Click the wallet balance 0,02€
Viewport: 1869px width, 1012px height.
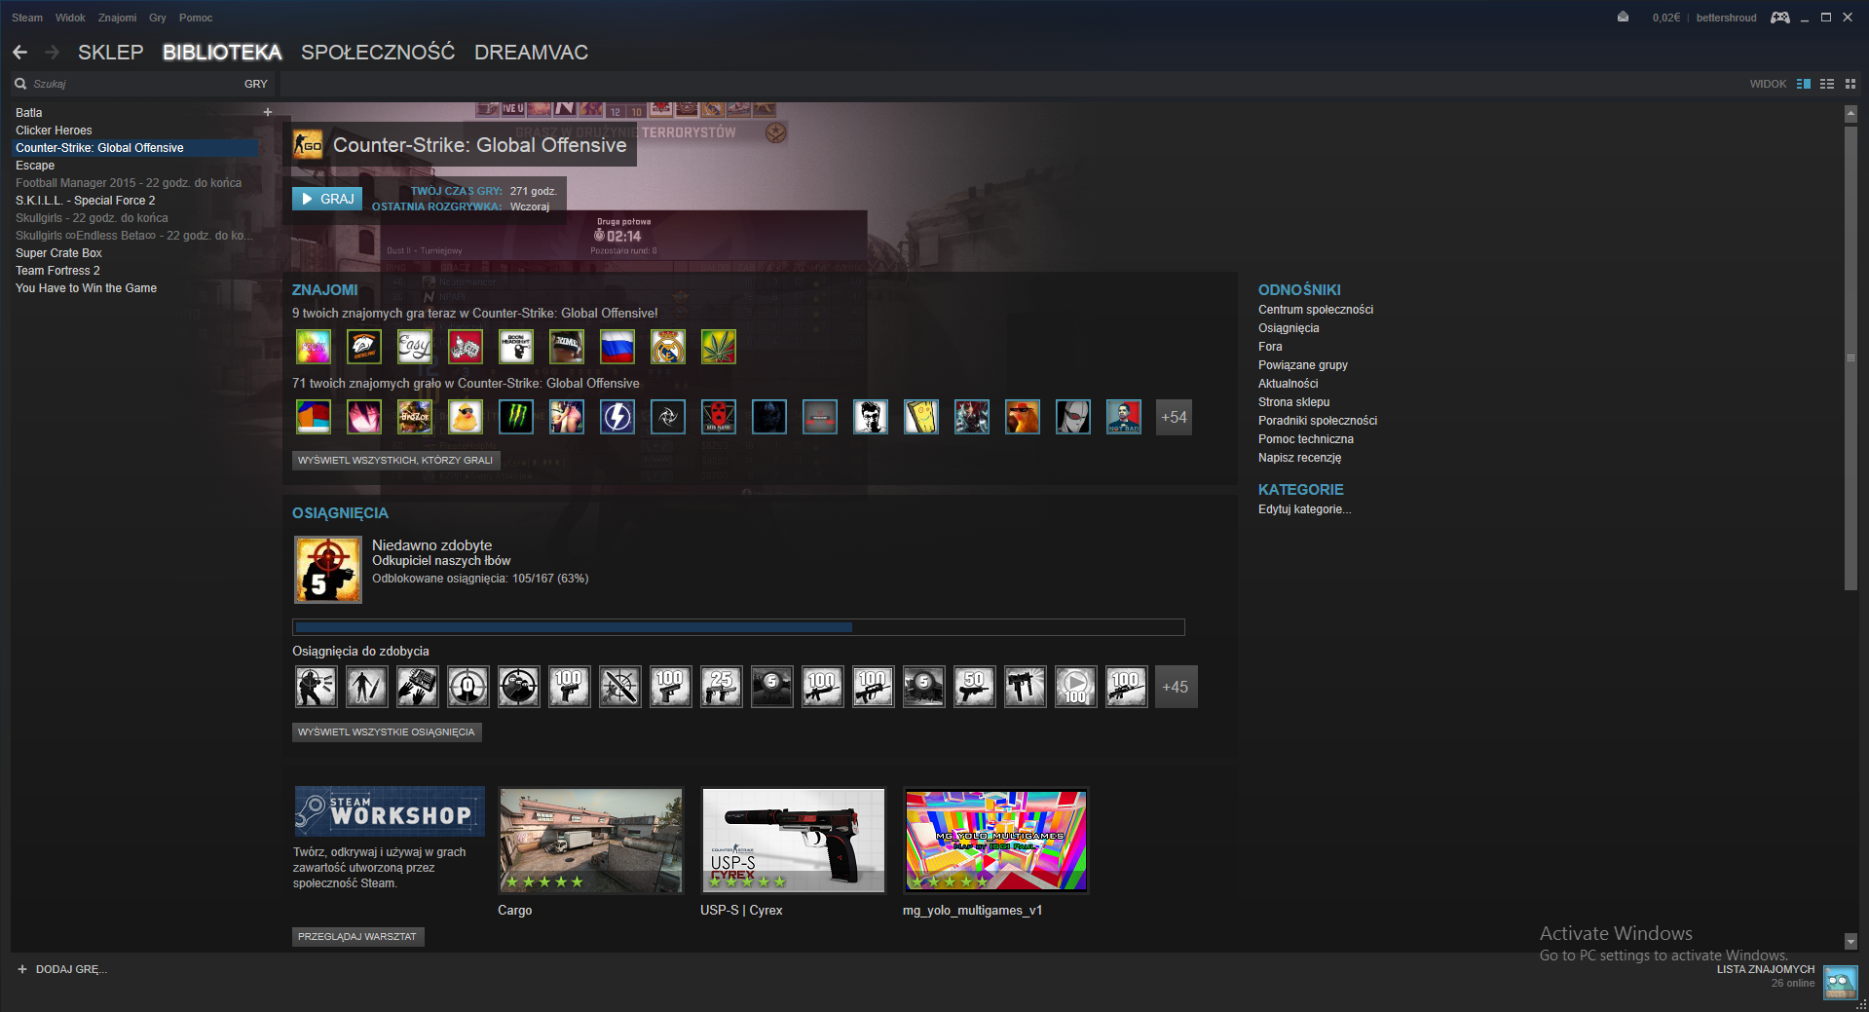point(1665,18)
